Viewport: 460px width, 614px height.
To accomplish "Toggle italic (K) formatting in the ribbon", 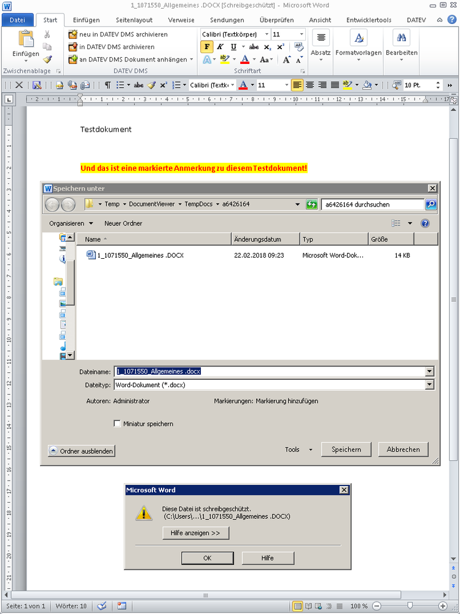I will (220, 47).
